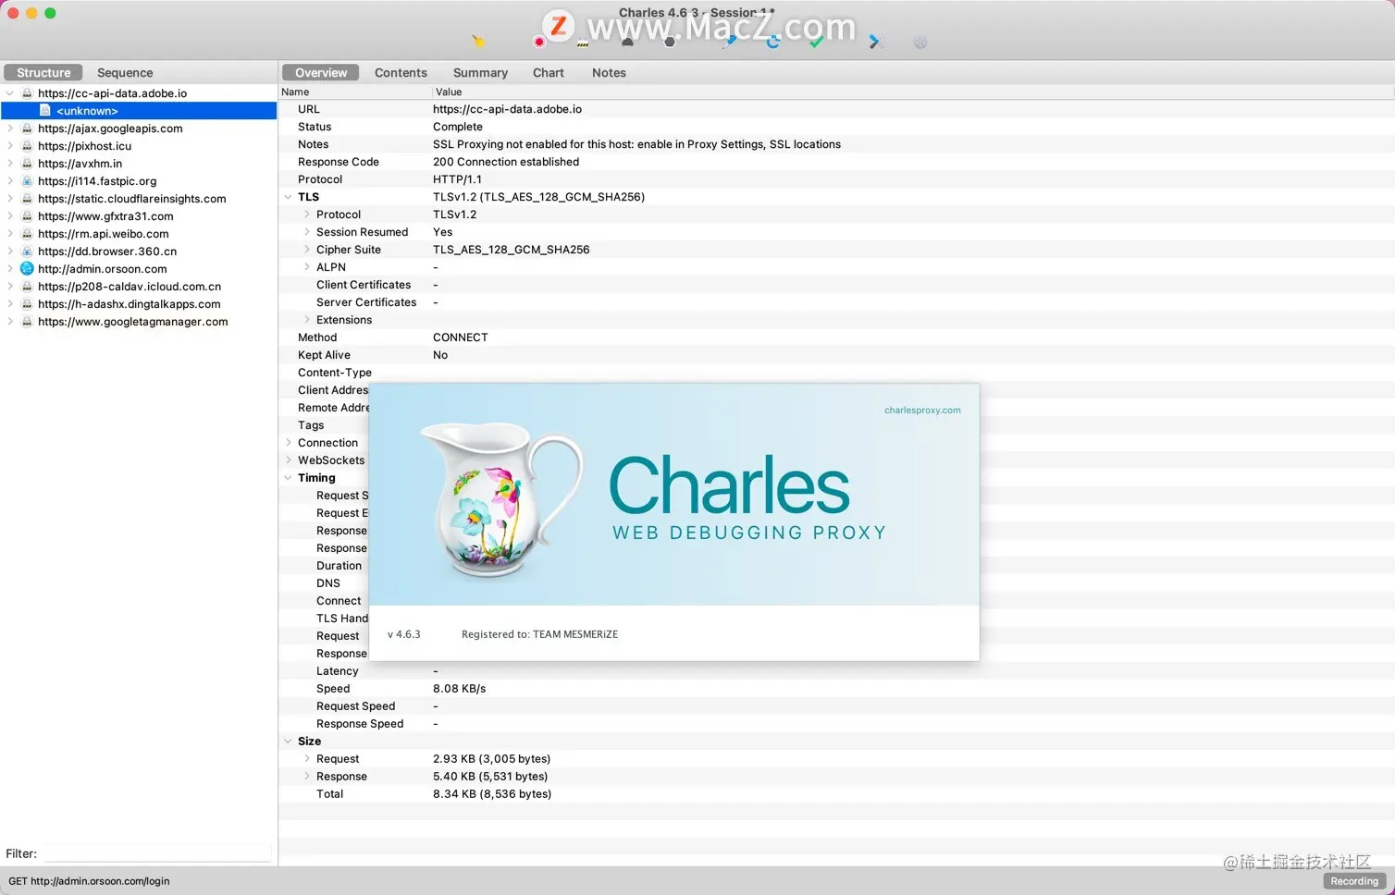Select https://rm.api.weibo.com in the tree
This screenshot has width=1395, height=895.
pyautogui.click(x=104, y=234)
